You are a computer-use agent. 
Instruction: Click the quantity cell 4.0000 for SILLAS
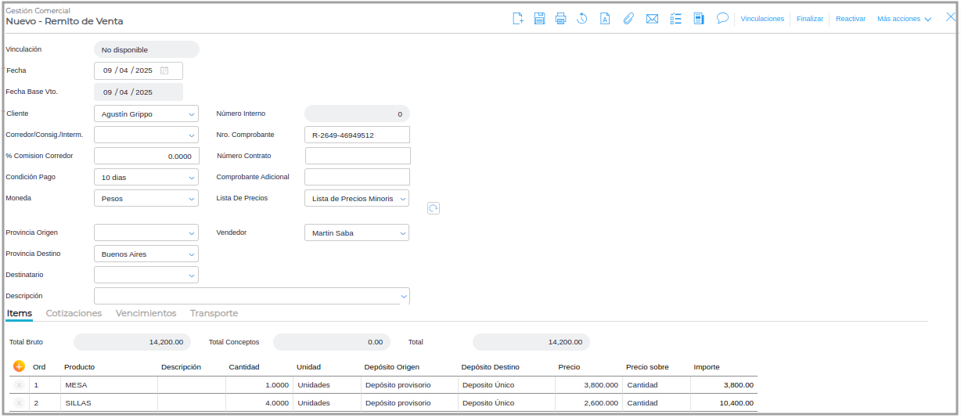259,403
